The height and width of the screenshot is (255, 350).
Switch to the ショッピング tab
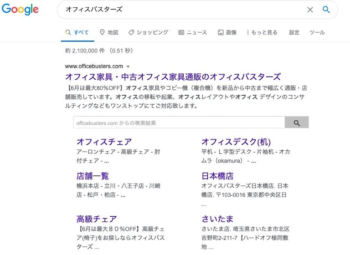tap(148, 32)
